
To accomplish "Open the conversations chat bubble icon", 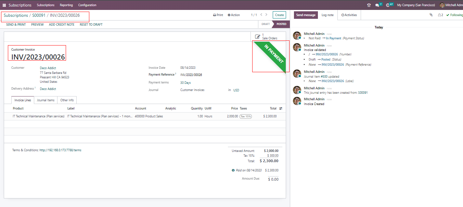I will 377,5.
